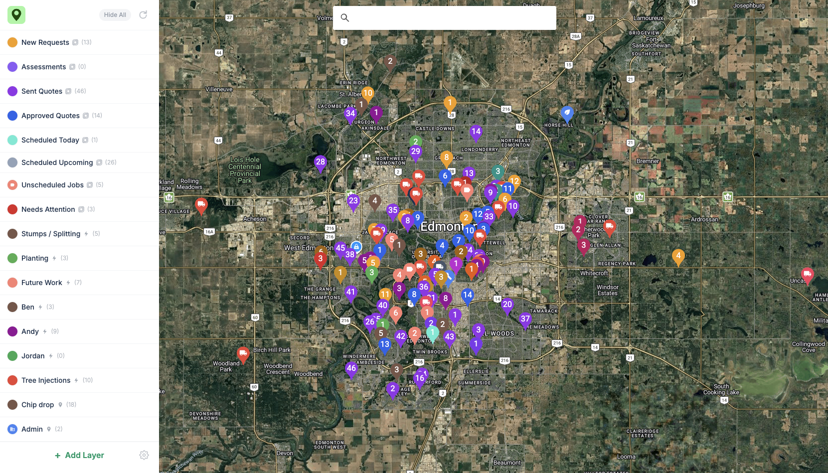
Task: Click the Andy layer count (9)
Action: click(55, 331)
